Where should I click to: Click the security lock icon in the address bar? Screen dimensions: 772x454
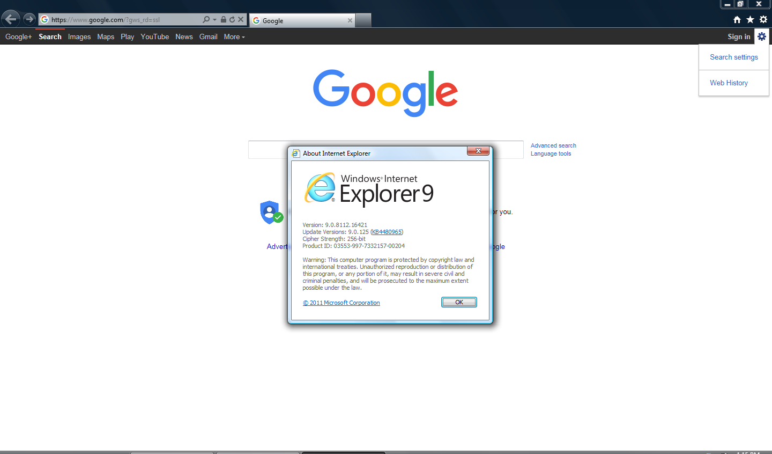[224, 19]
